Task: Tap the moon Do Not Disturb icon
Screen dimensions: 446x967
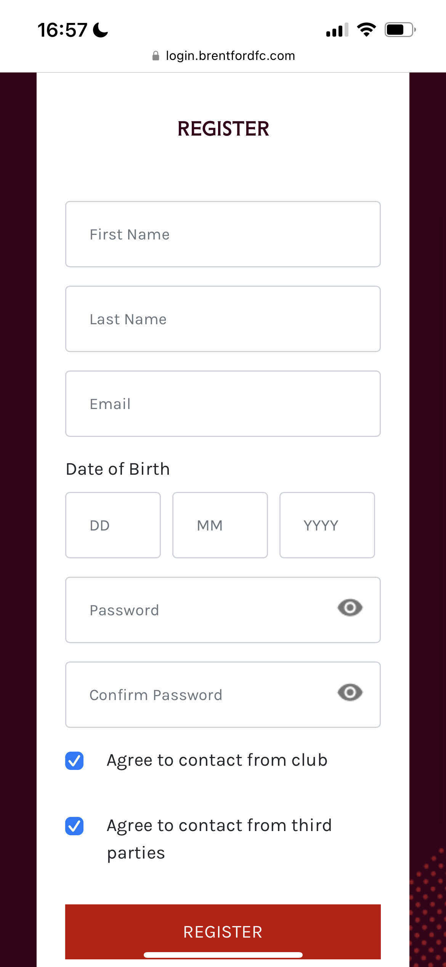Action: (101, 30)
